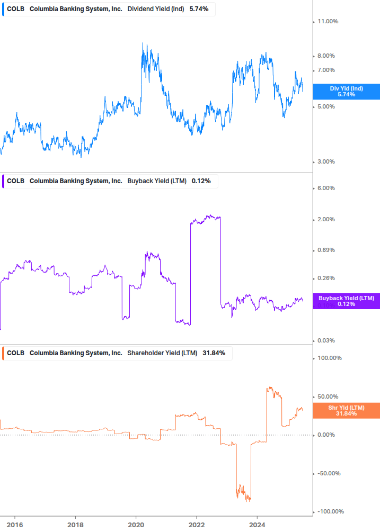Click the 2018 label on the time axis
Viewport: 380px width, 532px height.
coord(75,525)
